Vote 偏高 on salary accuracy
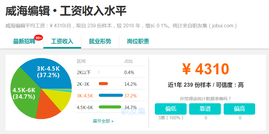This screenshot has height=134, width=269. [239, 109]
